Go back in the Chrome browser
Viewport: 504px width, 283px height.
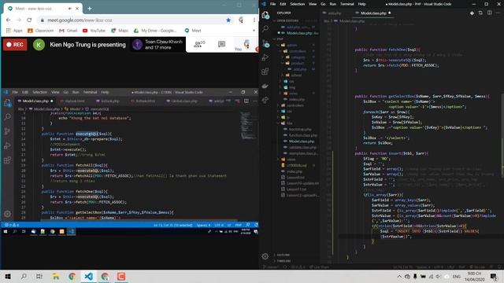[9, 20]
